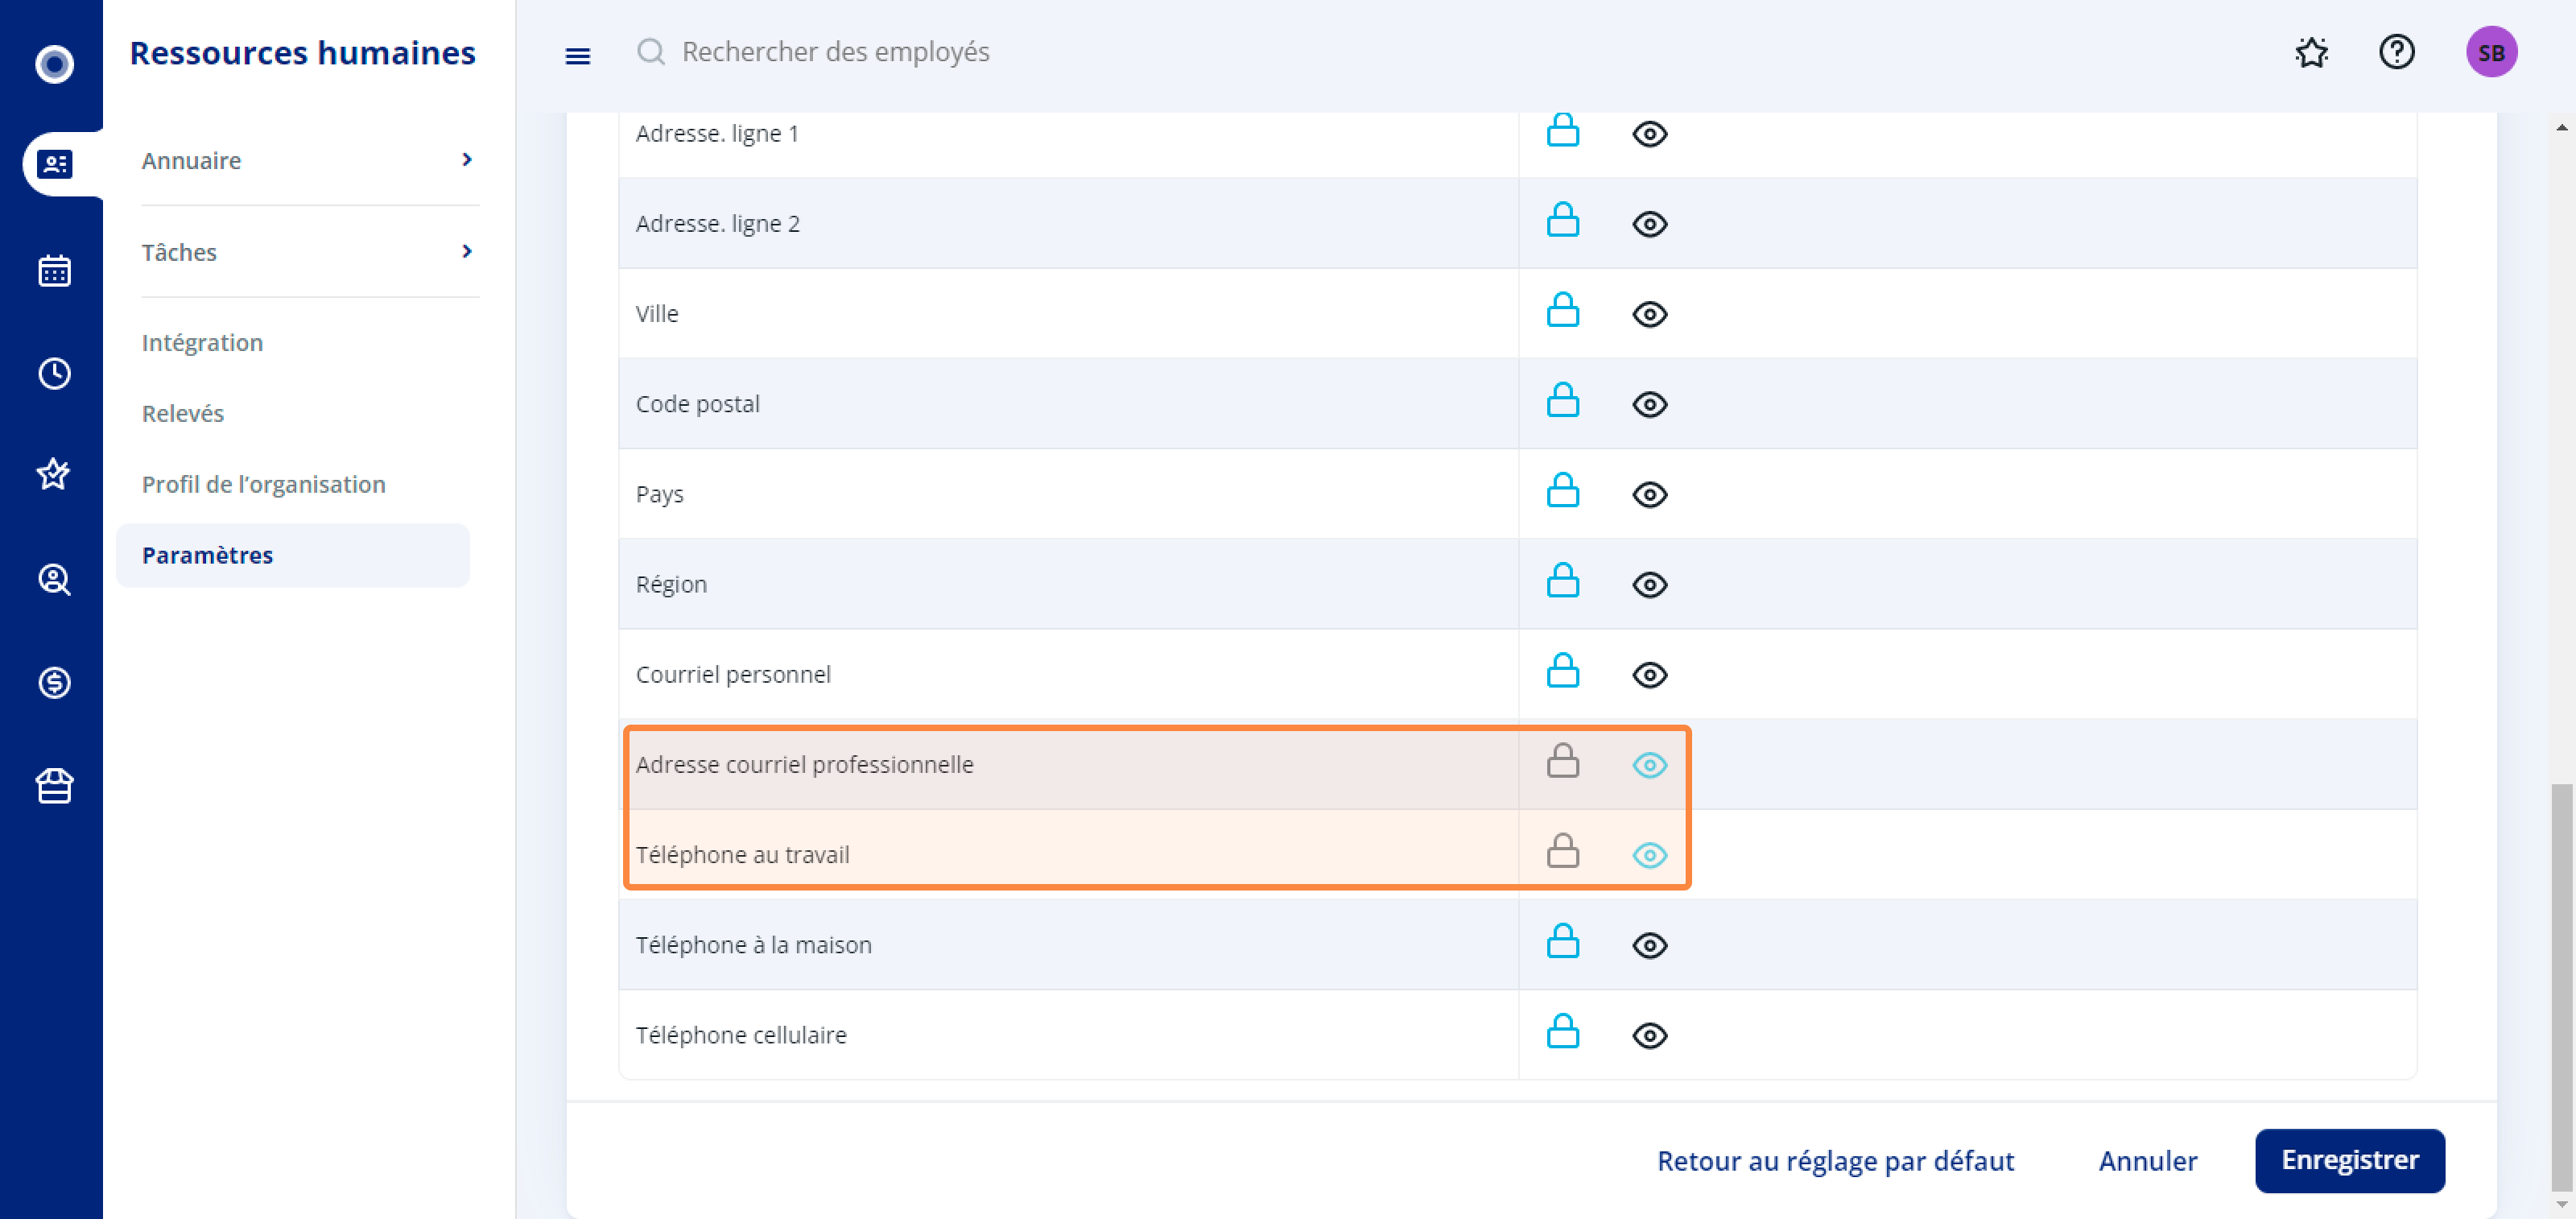Click the lock icon for Adresse. ligne 2
This screenshot has height=1219, width=2576.
[1562, 220]
